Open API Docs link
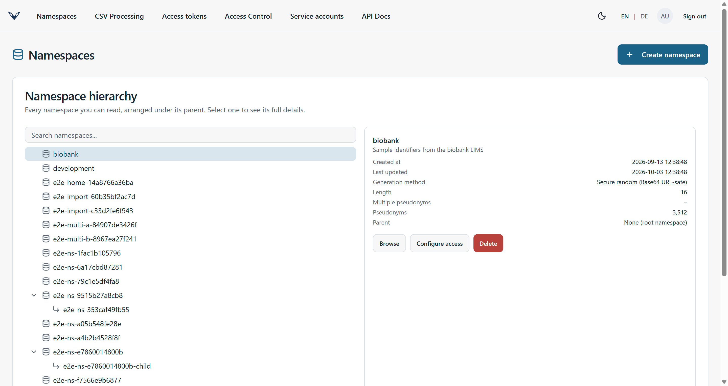This screenshot has width=728, height=386. 376,16
